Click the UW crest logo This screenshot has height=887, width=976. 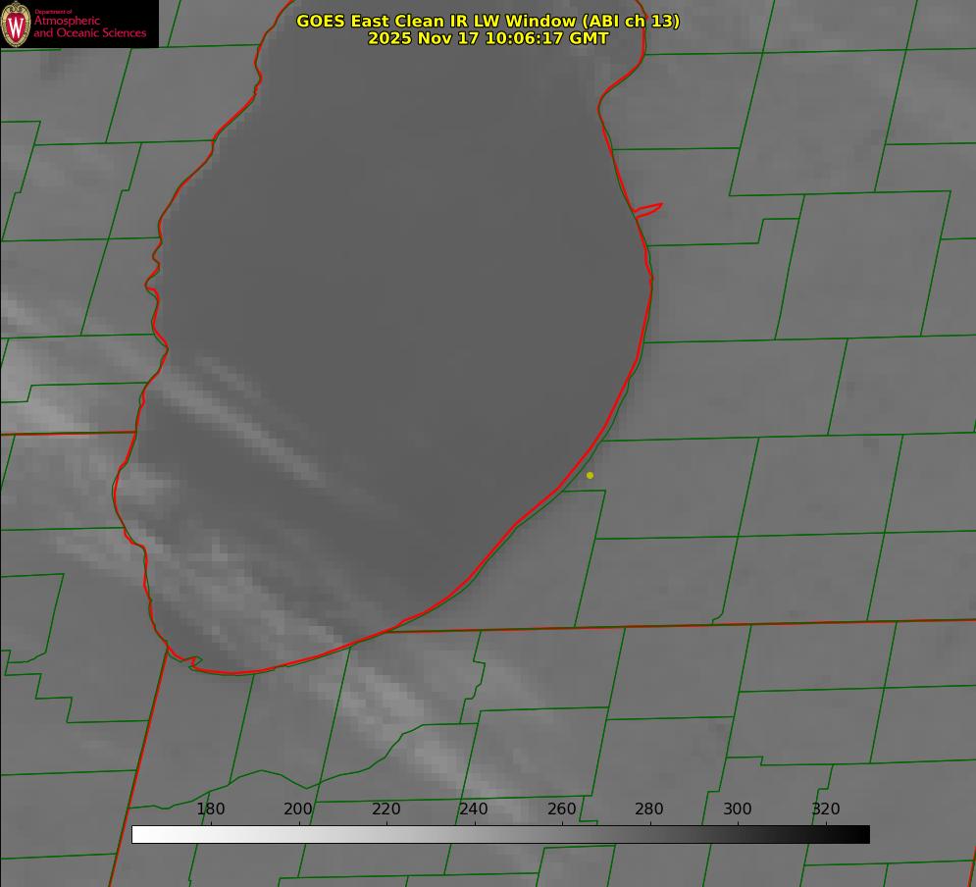click(x=17, y=24)
